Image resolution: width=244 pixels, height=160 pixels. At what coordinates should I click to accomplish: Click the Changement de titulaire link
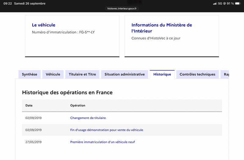[88, 118]
